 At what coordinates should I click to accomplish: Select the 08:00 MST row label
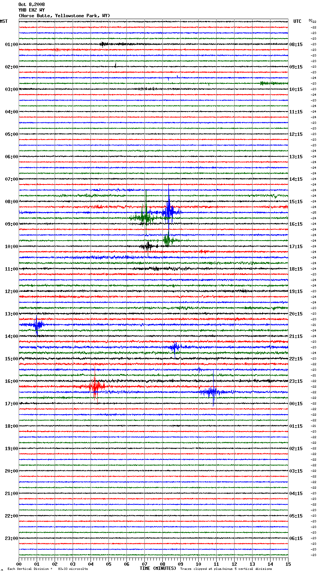[12, 202]
